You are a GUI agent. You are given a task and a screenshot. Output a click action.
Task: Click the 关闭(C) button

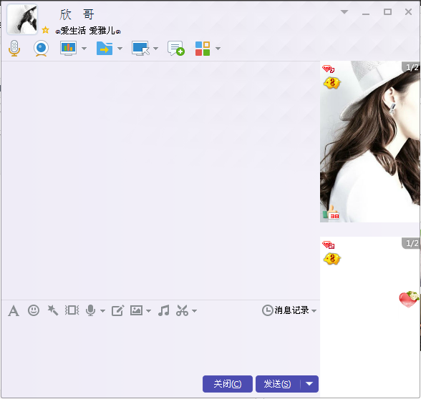(228, 384)
